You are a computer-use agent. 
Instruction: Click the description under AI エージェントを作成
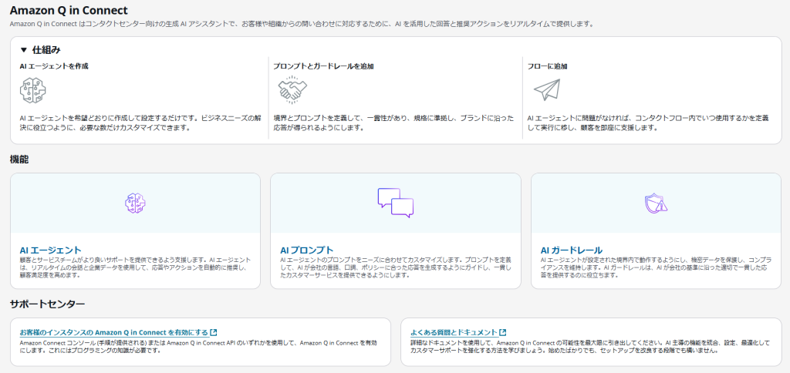[x=139, y=123]
